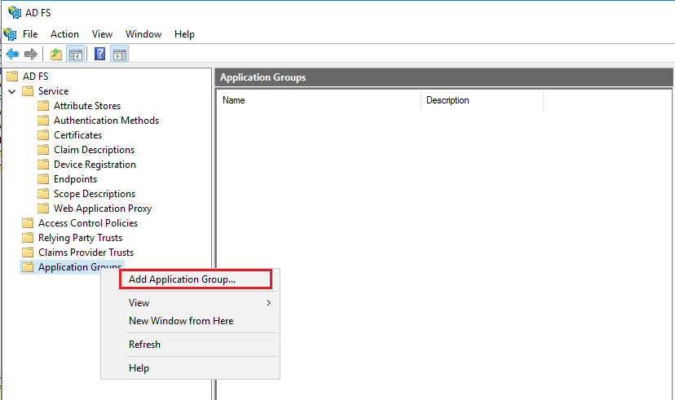Screen dimensions: 675x400
Task: Open the Window menu
Action: pos(143,34)
